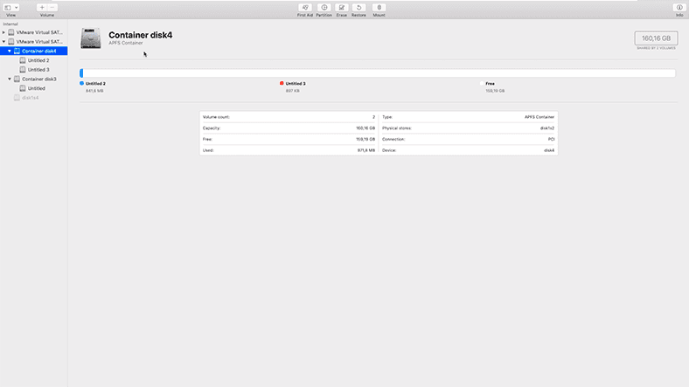Click APFS Container subtitle text
This screenshot has width=689, height=387.
click(x=126, y=43)
